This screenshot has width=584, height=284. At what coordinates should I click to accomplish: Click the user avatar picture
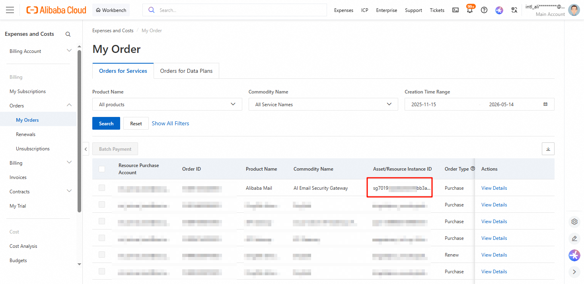pyautogui.click(x=574, y=10)
